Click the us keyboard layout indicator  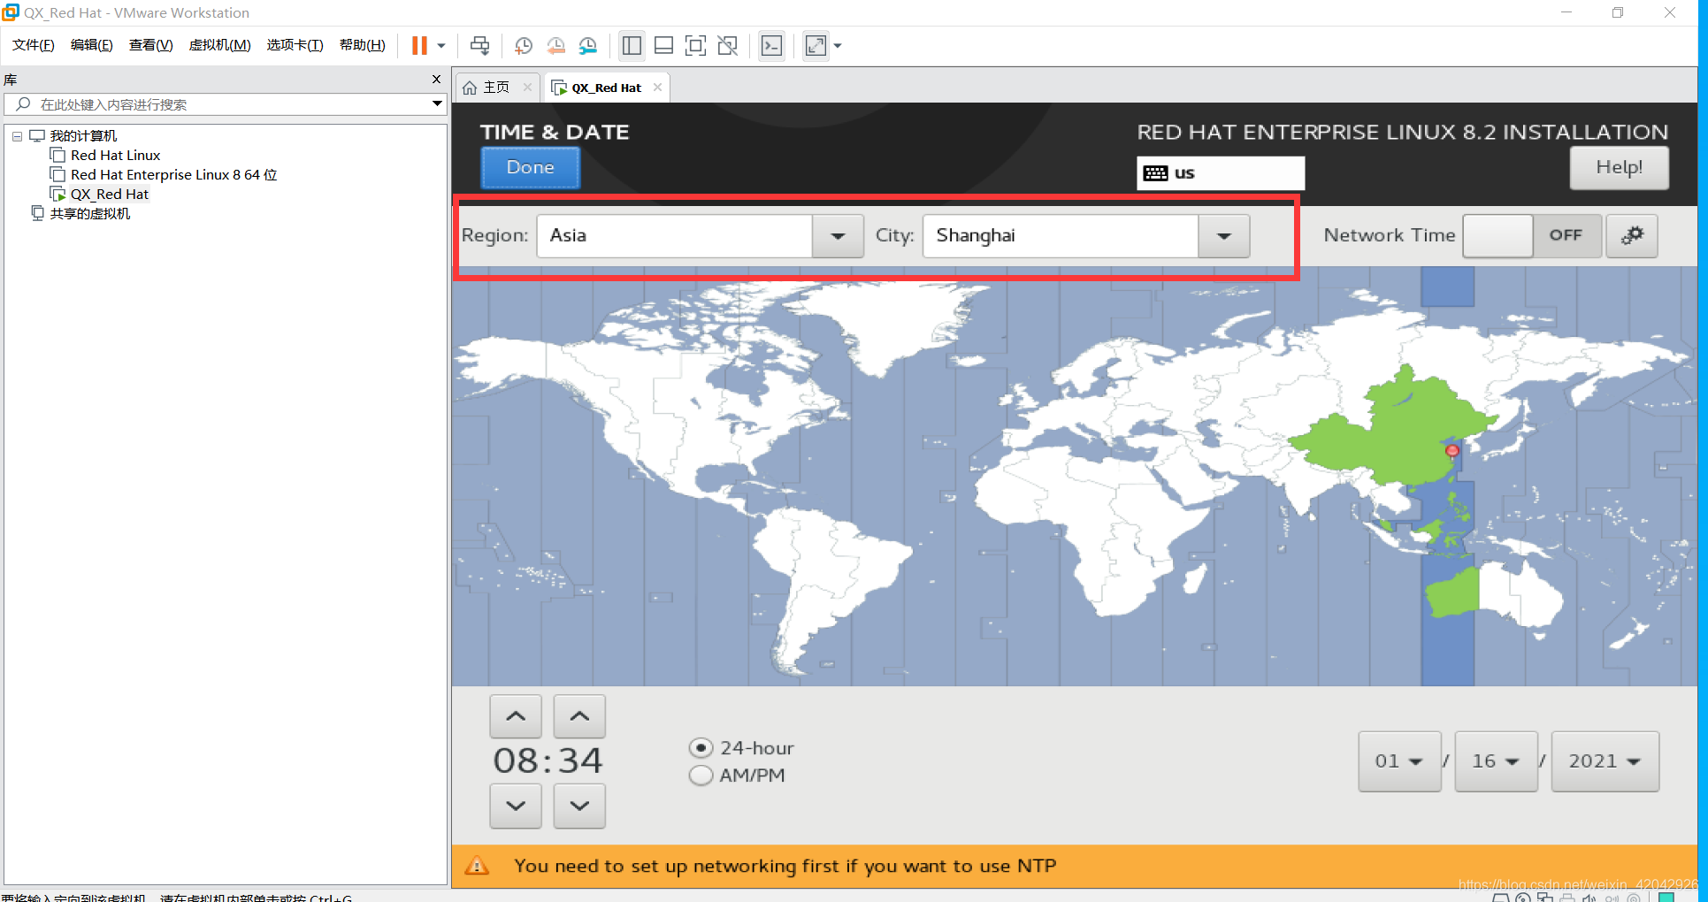(x=1221, y=173)
